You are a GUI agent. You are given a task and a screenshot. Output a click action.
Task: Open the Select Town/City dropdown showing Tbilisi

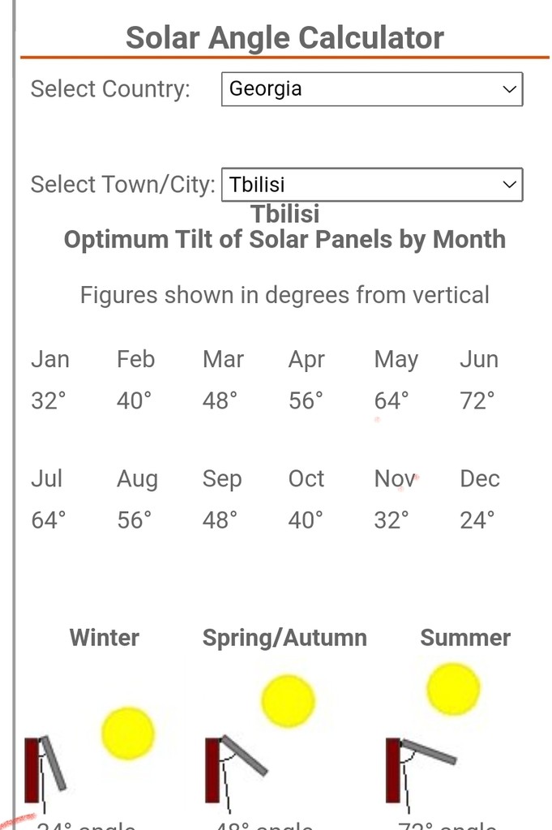[x=372, y=184]
